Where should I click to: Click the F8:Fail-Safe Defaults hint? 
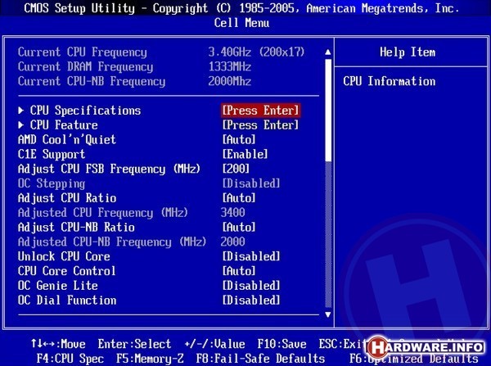(x=260, y=358)
